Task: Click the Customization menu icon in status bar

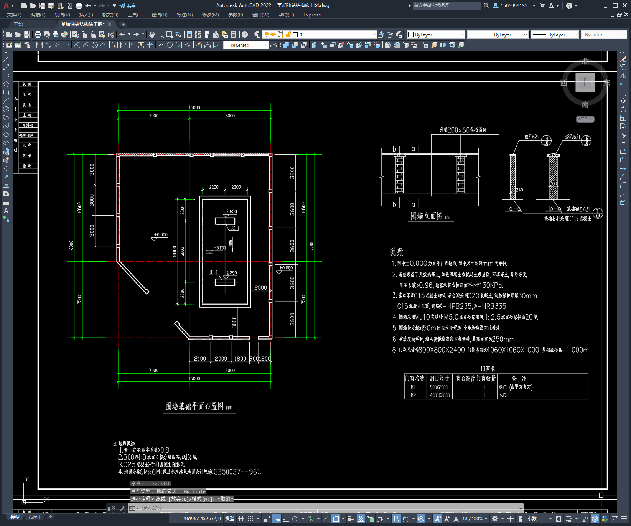Action: click(x=625, y=519)
